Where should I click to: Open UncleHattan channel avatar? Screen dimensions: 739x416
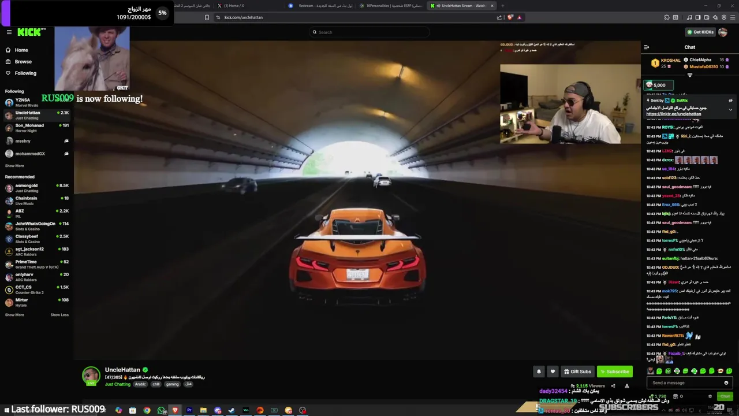coord(91,376)
